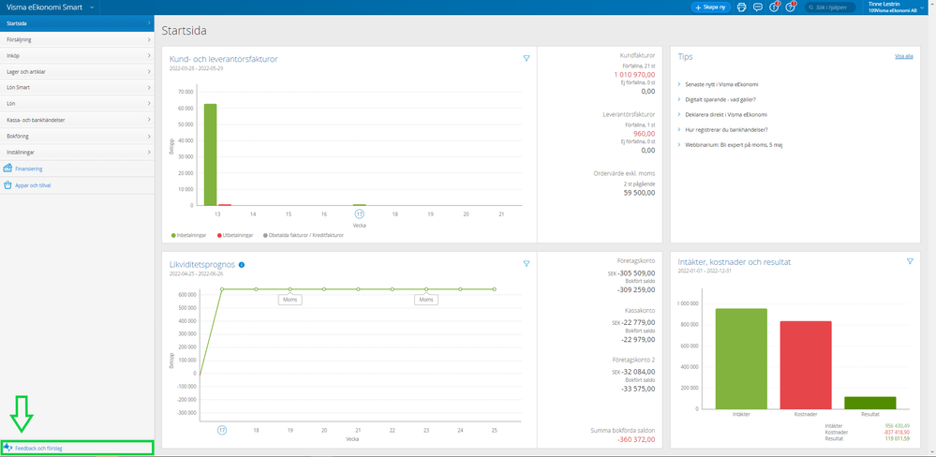Filter the Kund- och leverantörsfakturor widget
This screenshot has width=936, height=457.
coord(527,58)
